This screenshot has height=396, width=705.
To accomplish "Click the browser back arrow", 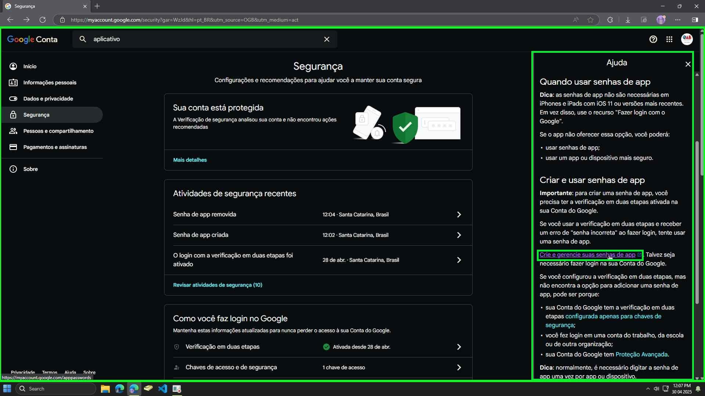I will pyautogui.click(x=10, y=20).
